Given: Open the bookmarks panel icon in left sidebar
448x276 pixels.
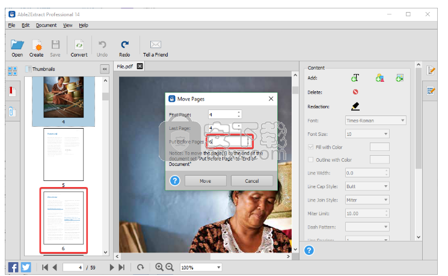Looking at the screenshot, I should (12, 91).
